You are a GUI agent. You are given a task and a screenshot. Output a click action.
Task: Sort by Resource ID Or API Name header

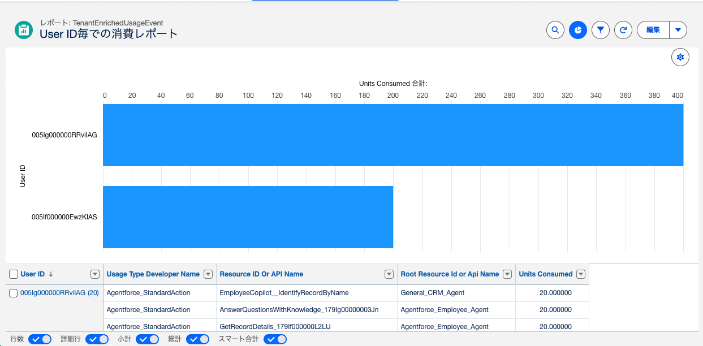(261, 274)
